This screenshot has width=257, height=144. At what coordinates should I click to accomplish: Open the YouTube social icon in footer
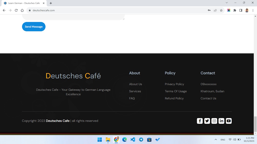tap(229, 121)
